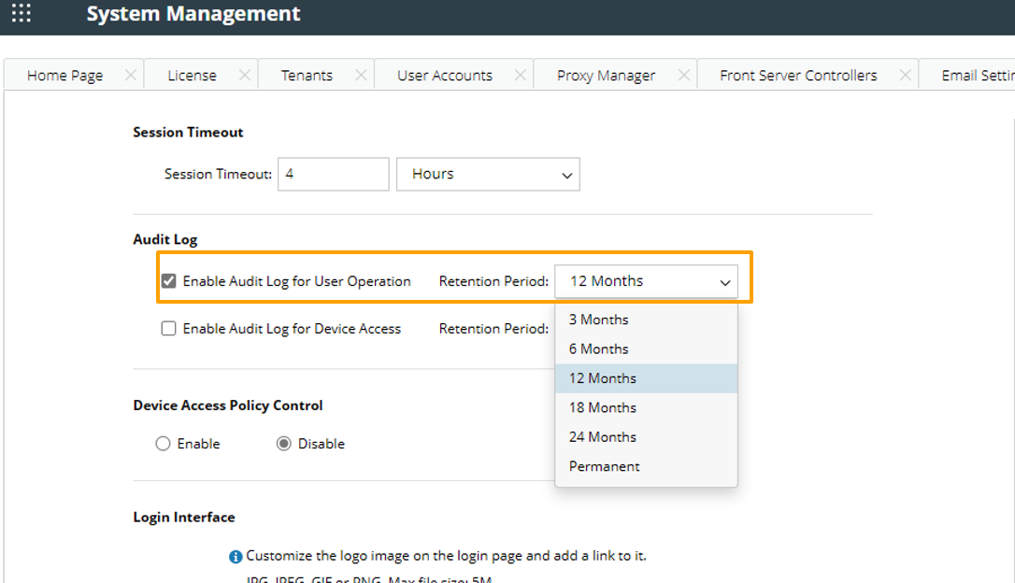Screen dimensions: 1015x583
Task: Open the app grid launcher icon
Action: tap(21, 14)
